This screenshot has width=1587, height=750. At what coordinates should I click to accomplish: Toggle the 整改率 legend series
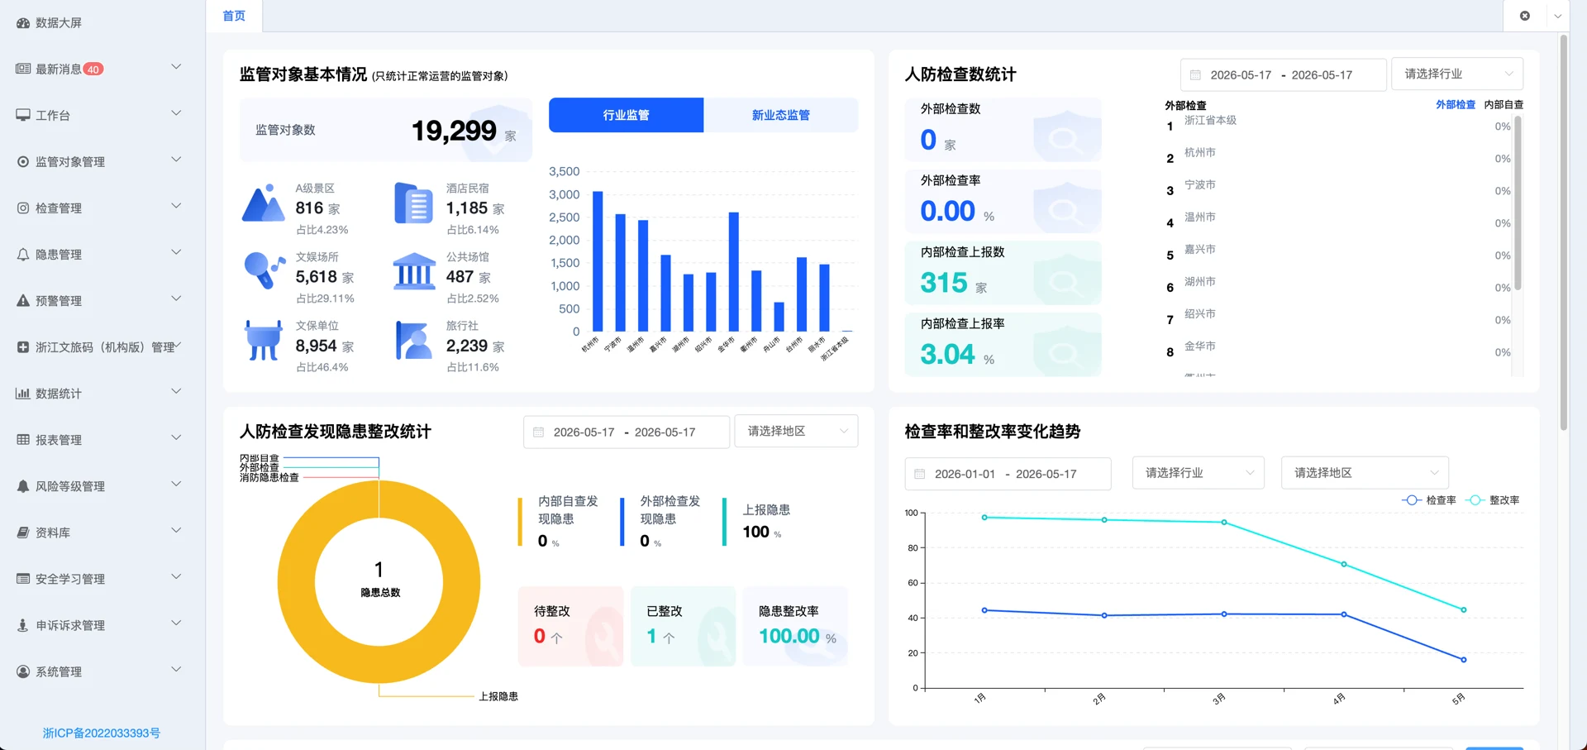pyautogui.click(x=1492, y=500)
